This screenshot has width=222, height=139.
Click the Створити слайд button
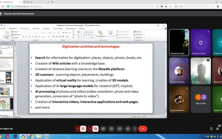click(7, 35)
